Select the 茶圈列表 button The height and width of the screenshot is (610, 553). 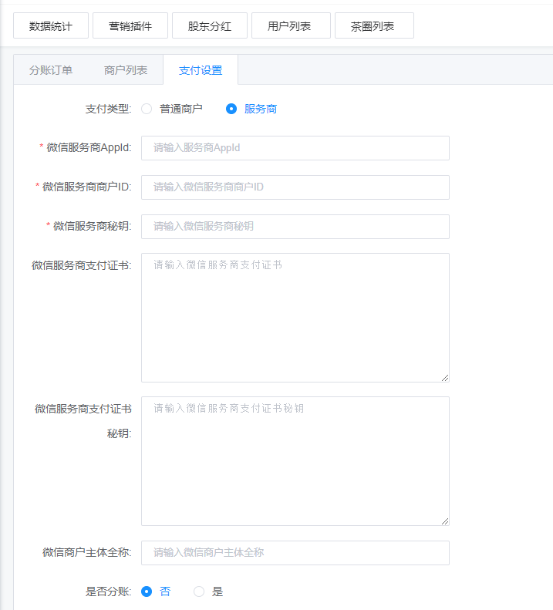point(374,25)
